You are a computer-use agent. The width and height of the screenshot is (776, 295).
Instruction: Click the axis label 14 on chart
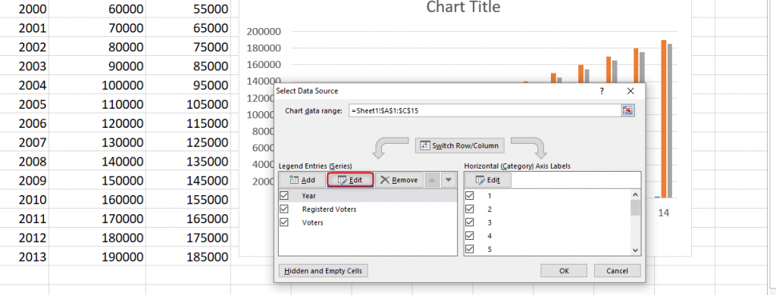pyautogui.click(x=663, y=213)
